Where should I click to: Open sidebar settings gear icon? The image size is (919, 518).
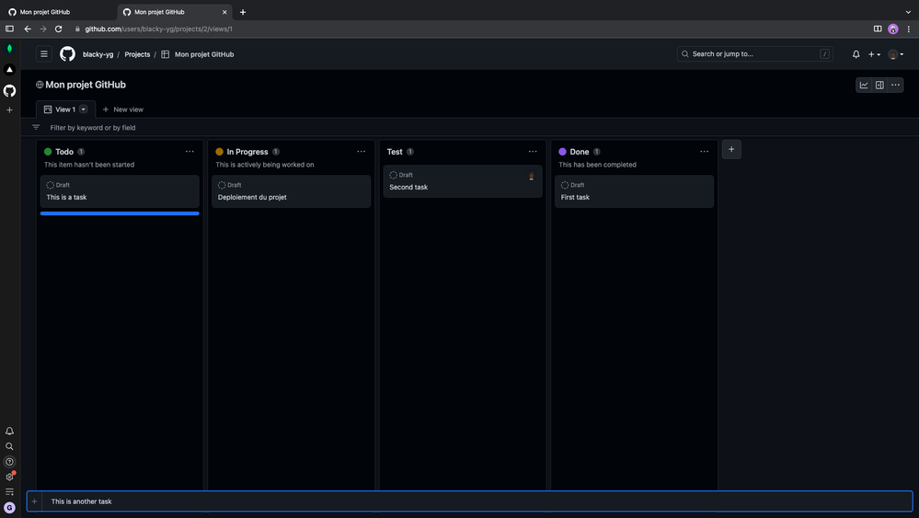click(9, 477)
